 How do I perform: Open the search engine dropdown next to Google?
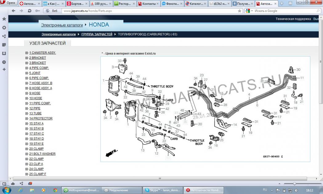(252, 11)
